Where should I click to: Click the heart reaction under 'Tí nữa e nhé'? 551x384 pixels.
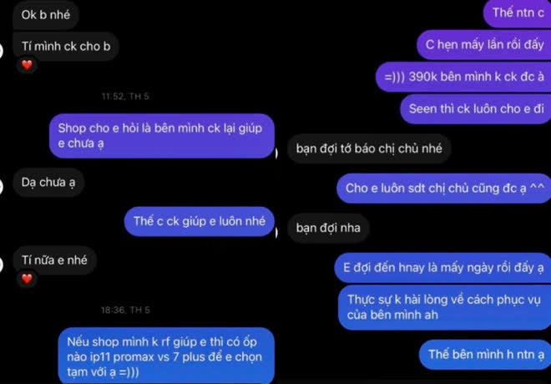point(27,278)
